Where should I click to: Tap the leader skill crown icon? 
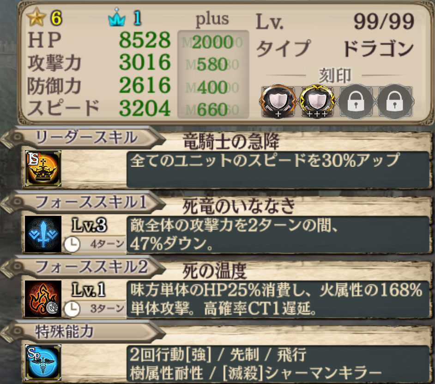coord(43,169)
